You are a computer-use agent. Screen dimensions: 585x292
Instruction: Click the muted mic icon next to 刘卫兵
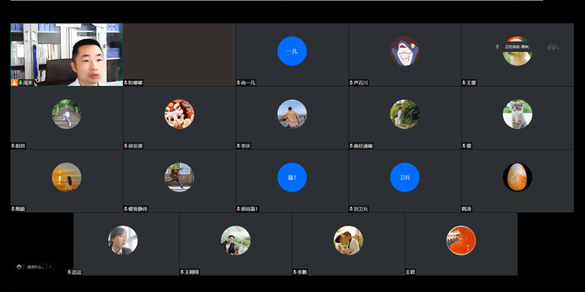pos(351,210)
